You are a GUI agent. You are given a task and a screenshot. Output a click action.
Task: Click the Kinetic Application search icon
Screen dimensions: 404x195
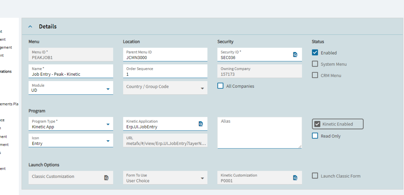coord(201,124)
